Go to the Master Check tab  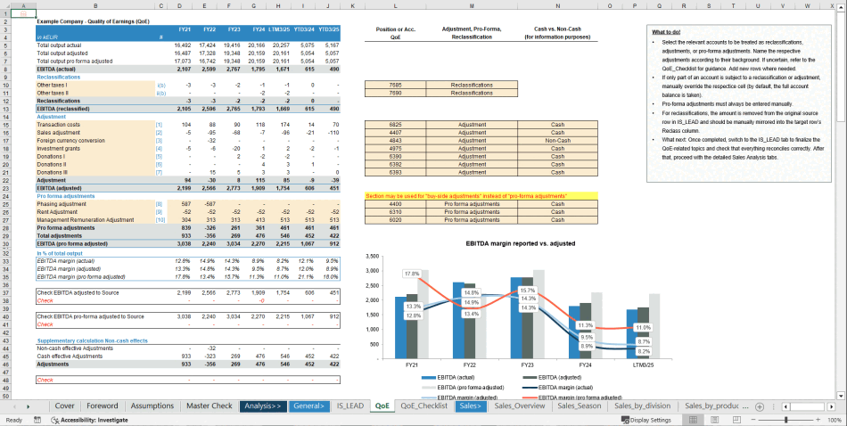209,406
